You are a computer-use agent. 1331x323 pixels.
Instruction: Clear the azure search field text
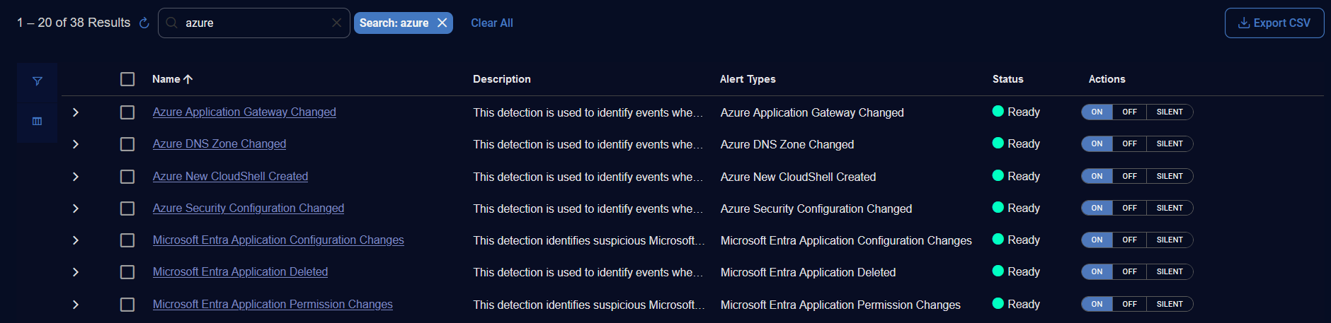336,23
